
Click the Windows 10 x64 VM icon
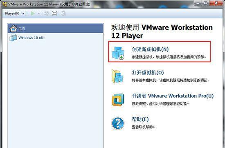[x=13, y=38]
